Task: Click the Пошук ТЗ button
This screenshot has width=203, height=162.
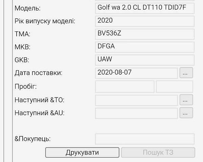Action: pyautogui.click(x=158, y=152)
